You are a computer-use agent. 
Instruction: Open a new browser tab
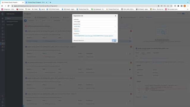(50, 2)
